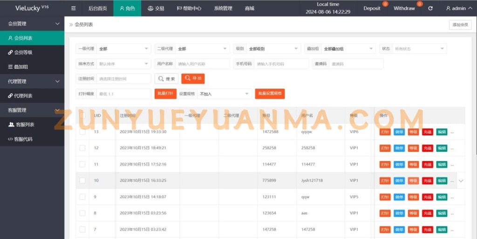Image resolution: width=477 pixels, height=239 pixels.
Task: Go to 后台首页 tab
Action: point(98,8)
